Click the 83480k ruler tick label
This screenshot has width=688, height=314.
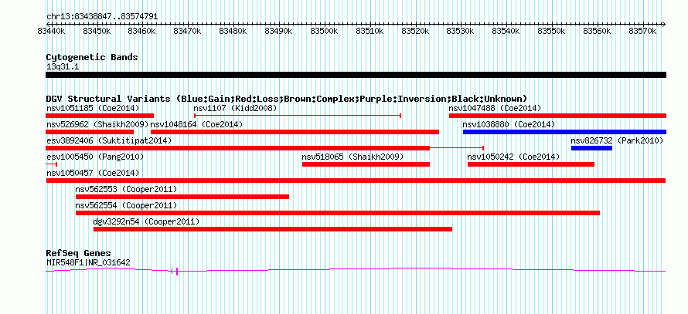pos(233,31)
